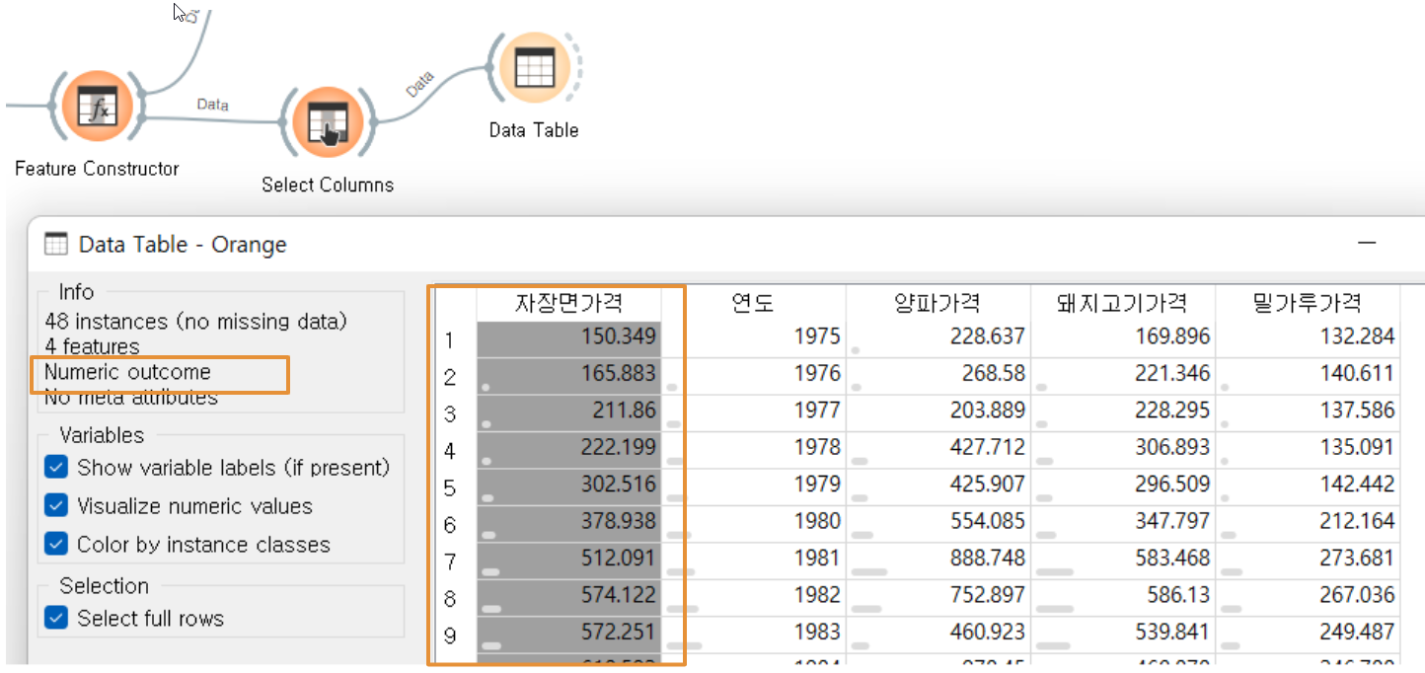1425x673 pixels.
Task: Sort by 연도 column header
Action: [753, 303]
